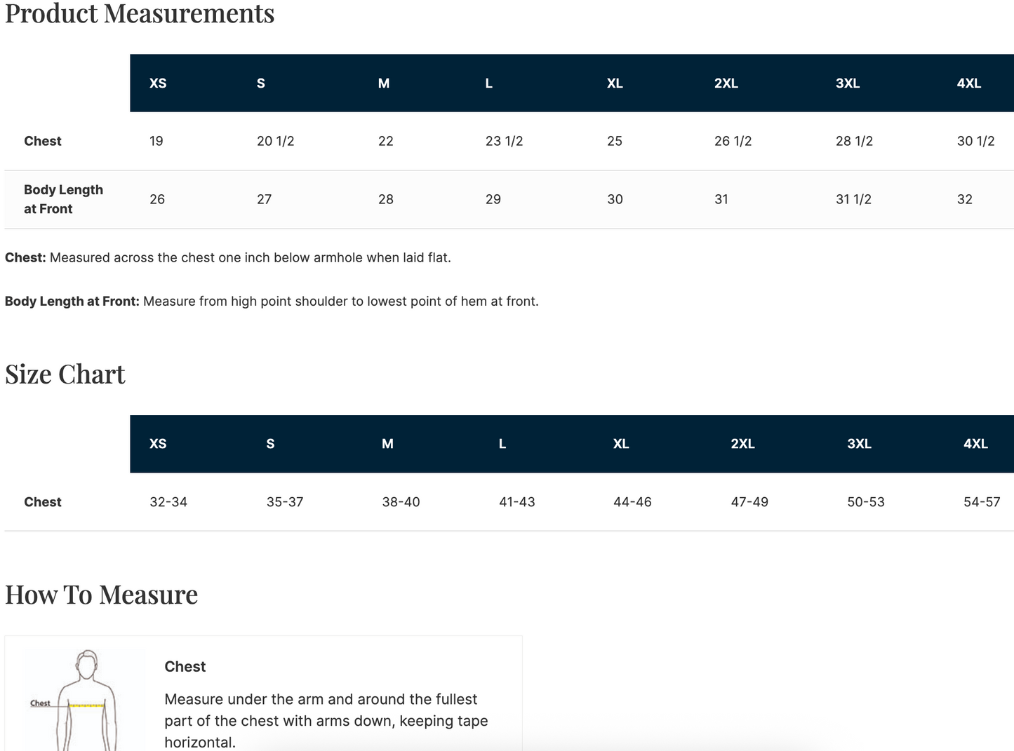Click the Chest title in How To Measure card
This screenshot has width=1014, height=751.
tap(185, 667)
